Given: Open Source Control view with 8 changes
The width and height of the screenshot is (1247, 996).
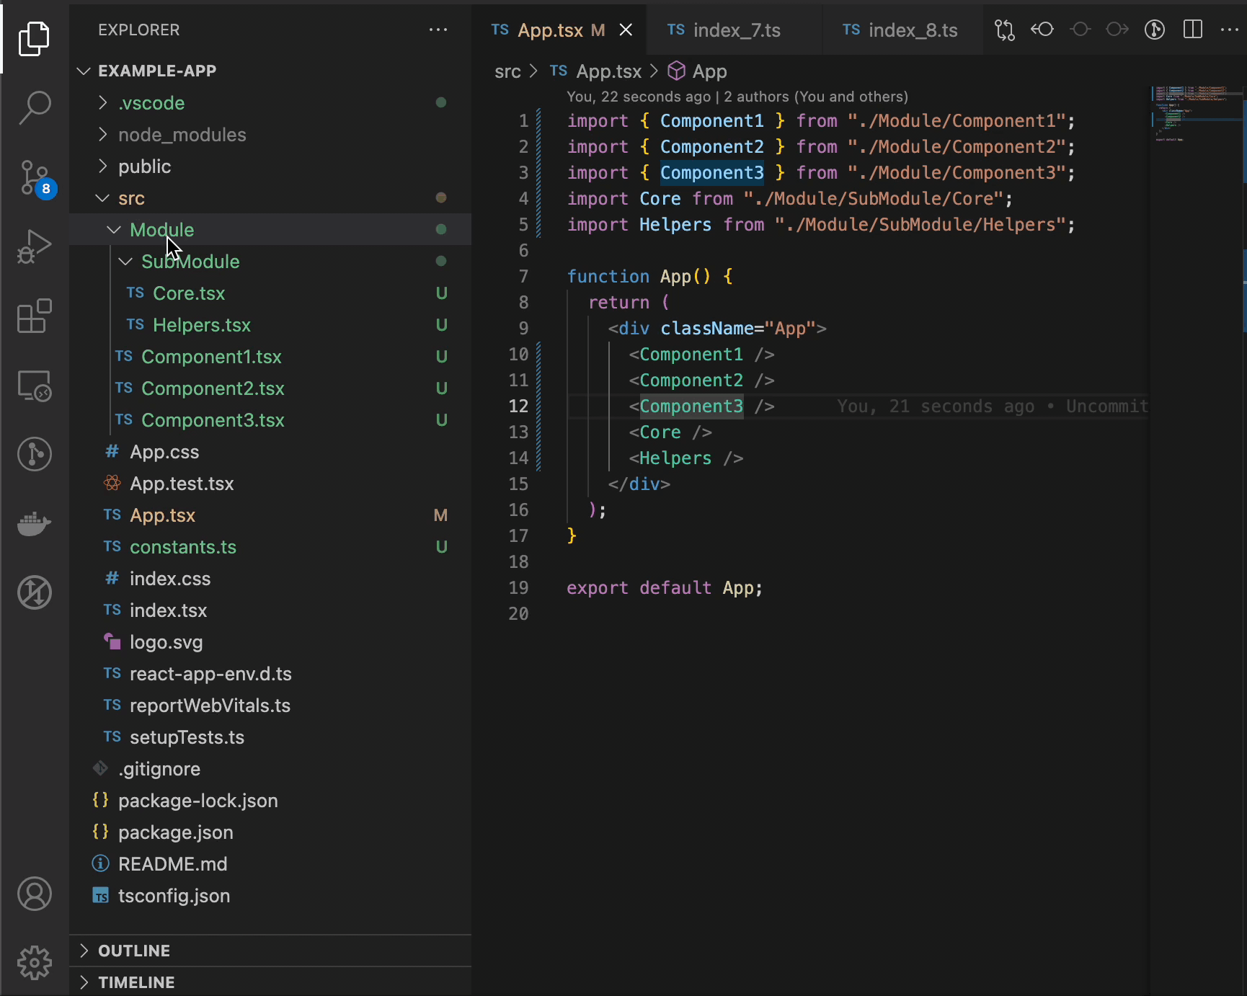Looking at the screenshot, I should point(36,178).
